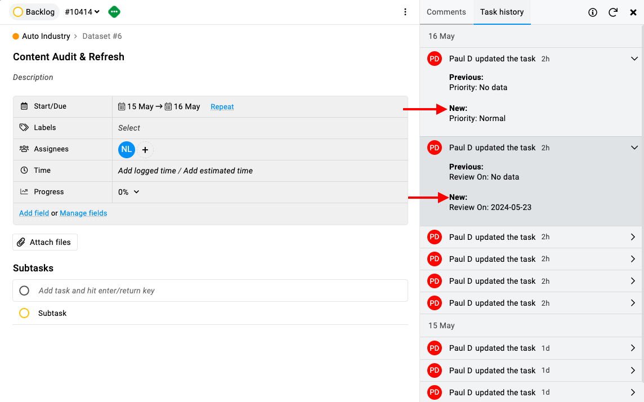Viewport: 644px width, 402px height.
Task: Open the Dataset #6 breadcrumb
Action: [102, 36]
